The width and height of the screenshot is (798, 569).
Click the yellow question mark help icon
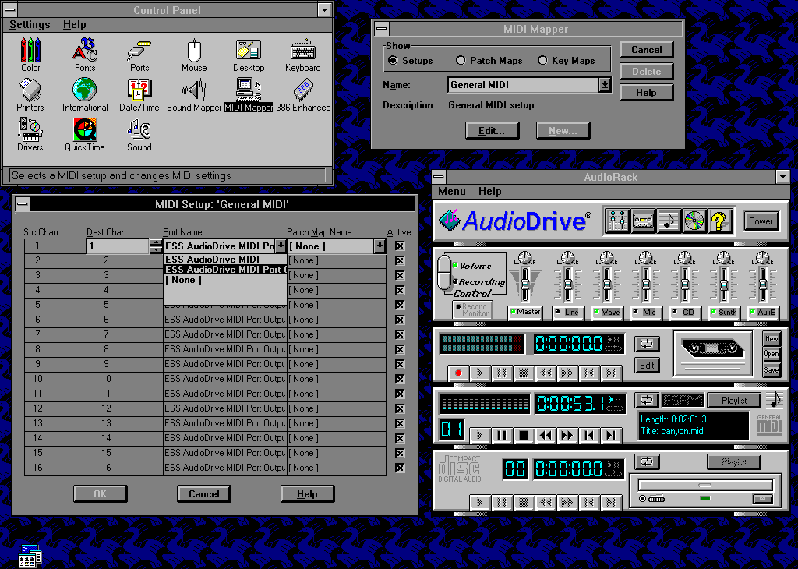[720, 221]
